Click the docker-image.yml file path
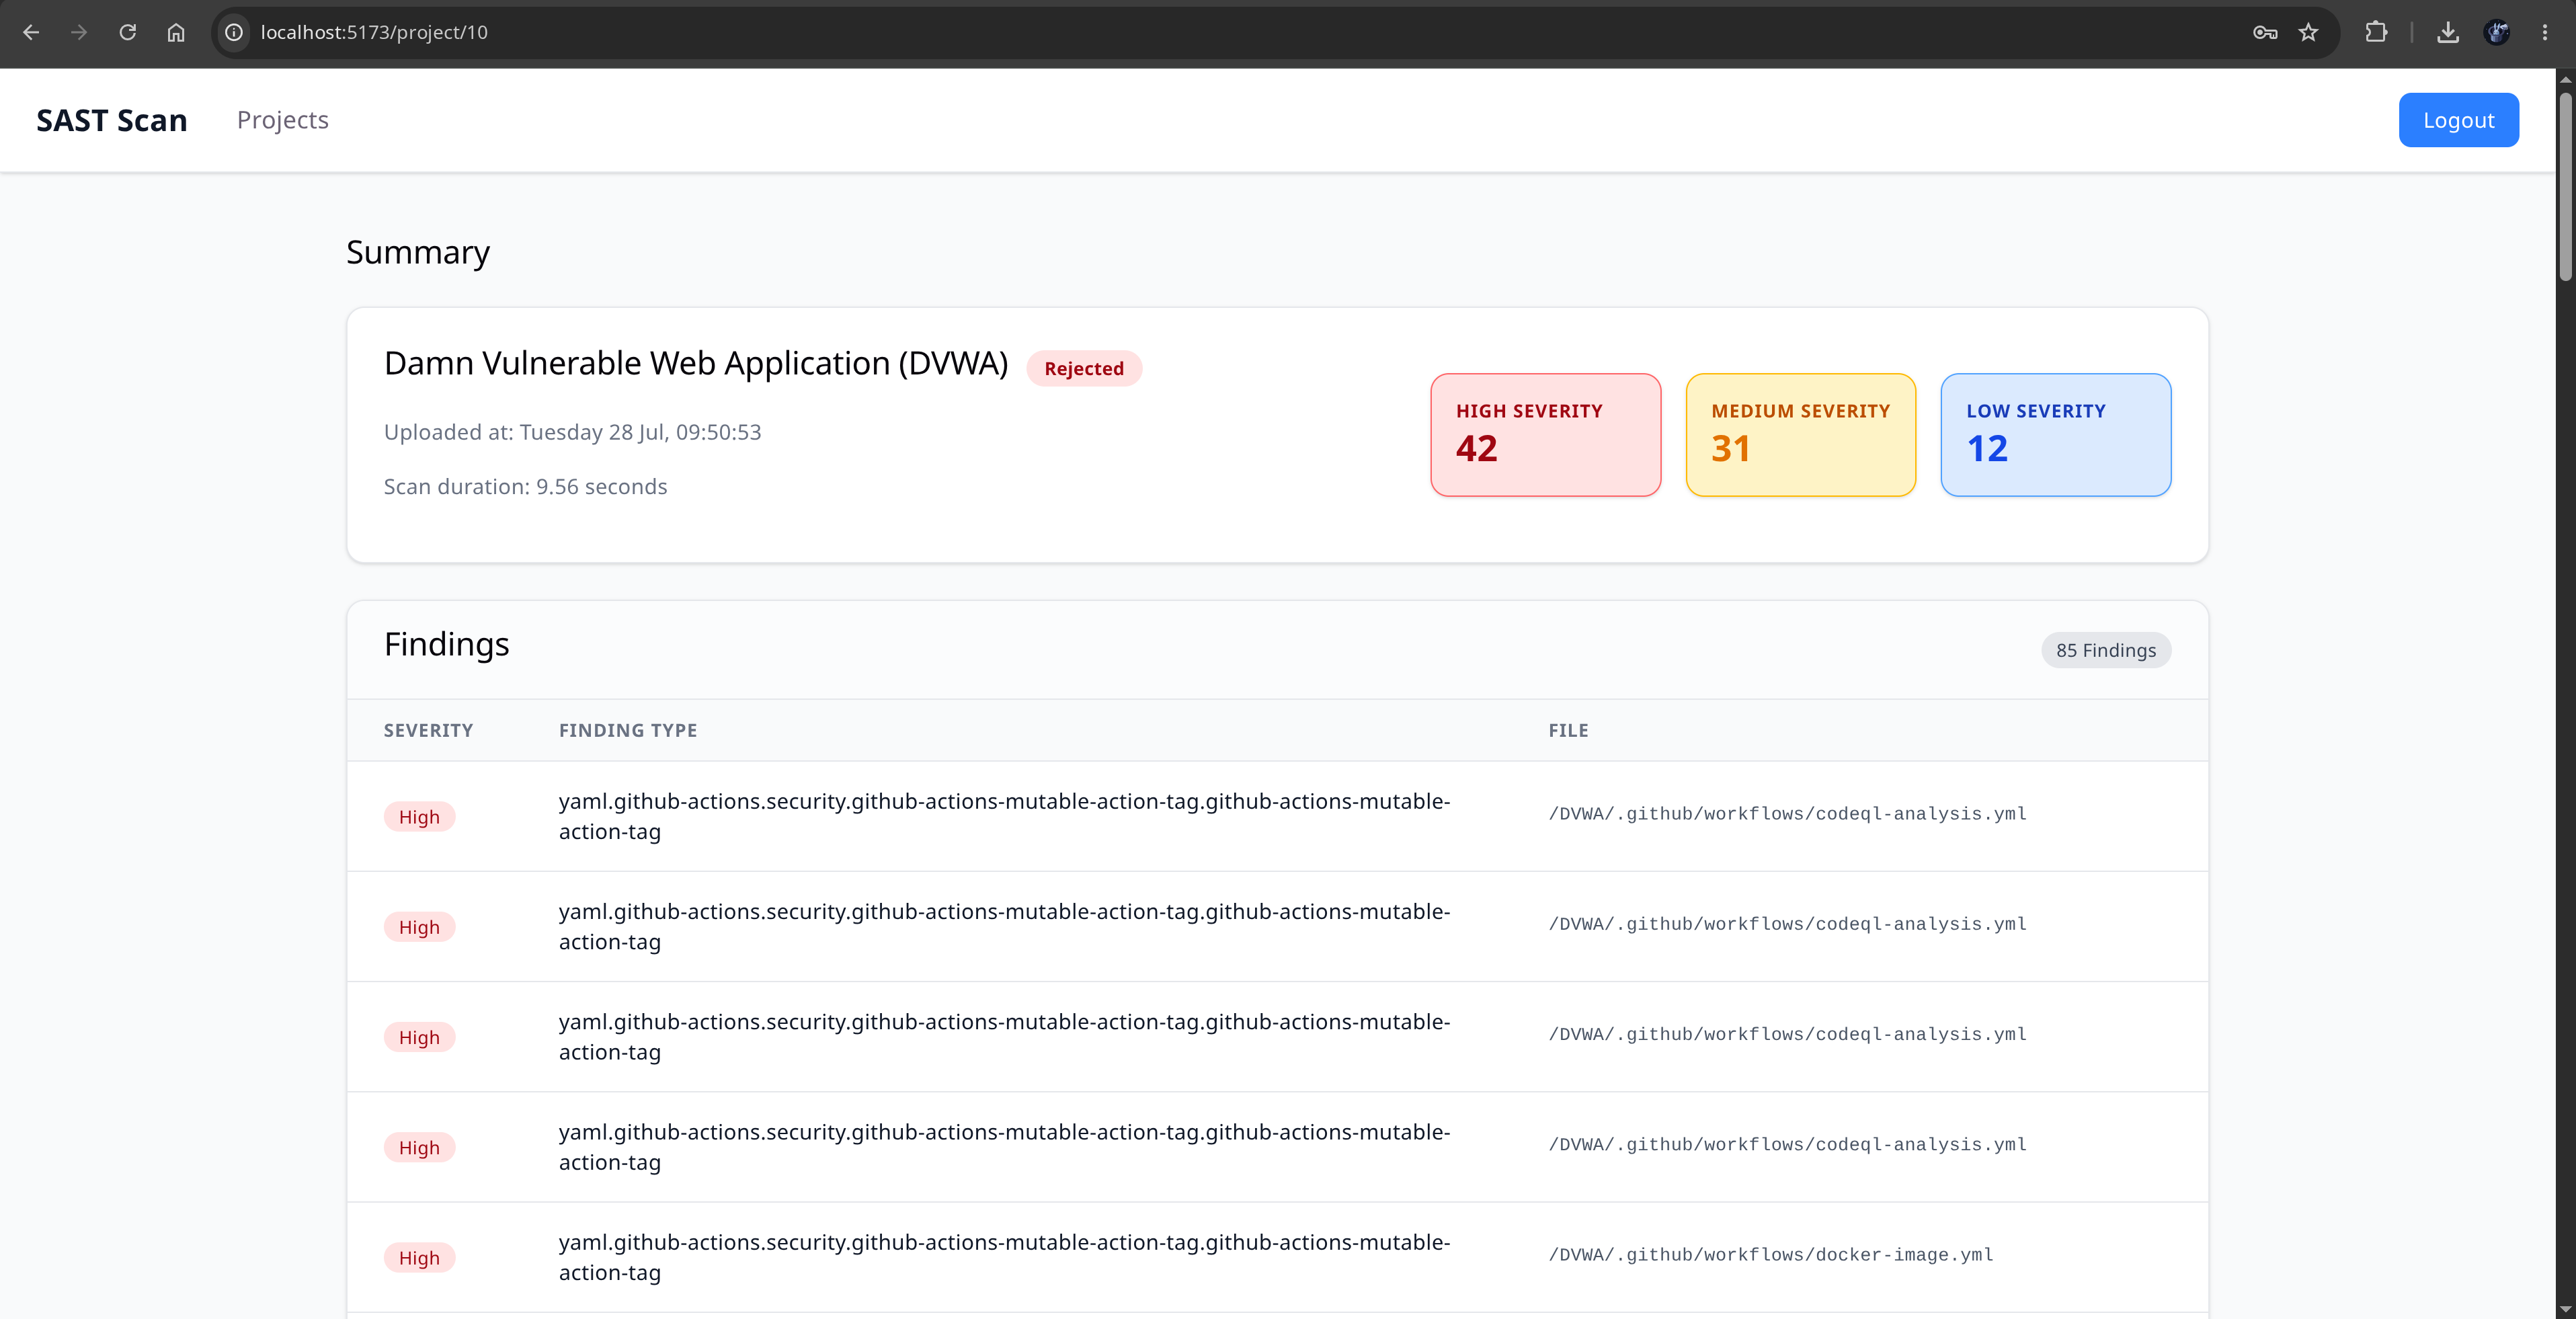 pos(1770,1255)
